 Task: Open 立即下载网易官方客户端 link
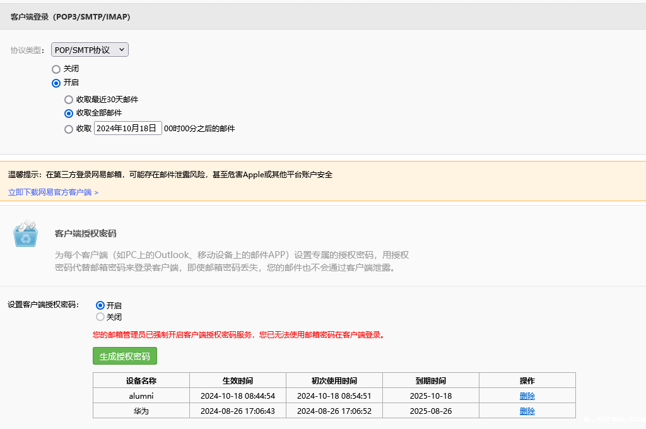click(x=53, y=192)
